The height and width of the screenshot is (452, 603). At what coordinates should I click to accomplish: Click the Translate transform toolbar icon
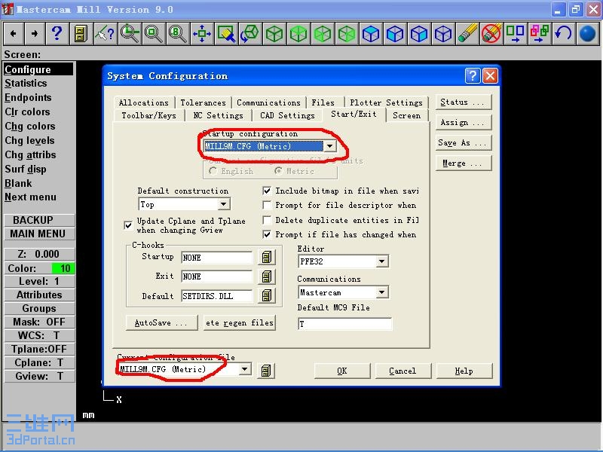[540, 34]
